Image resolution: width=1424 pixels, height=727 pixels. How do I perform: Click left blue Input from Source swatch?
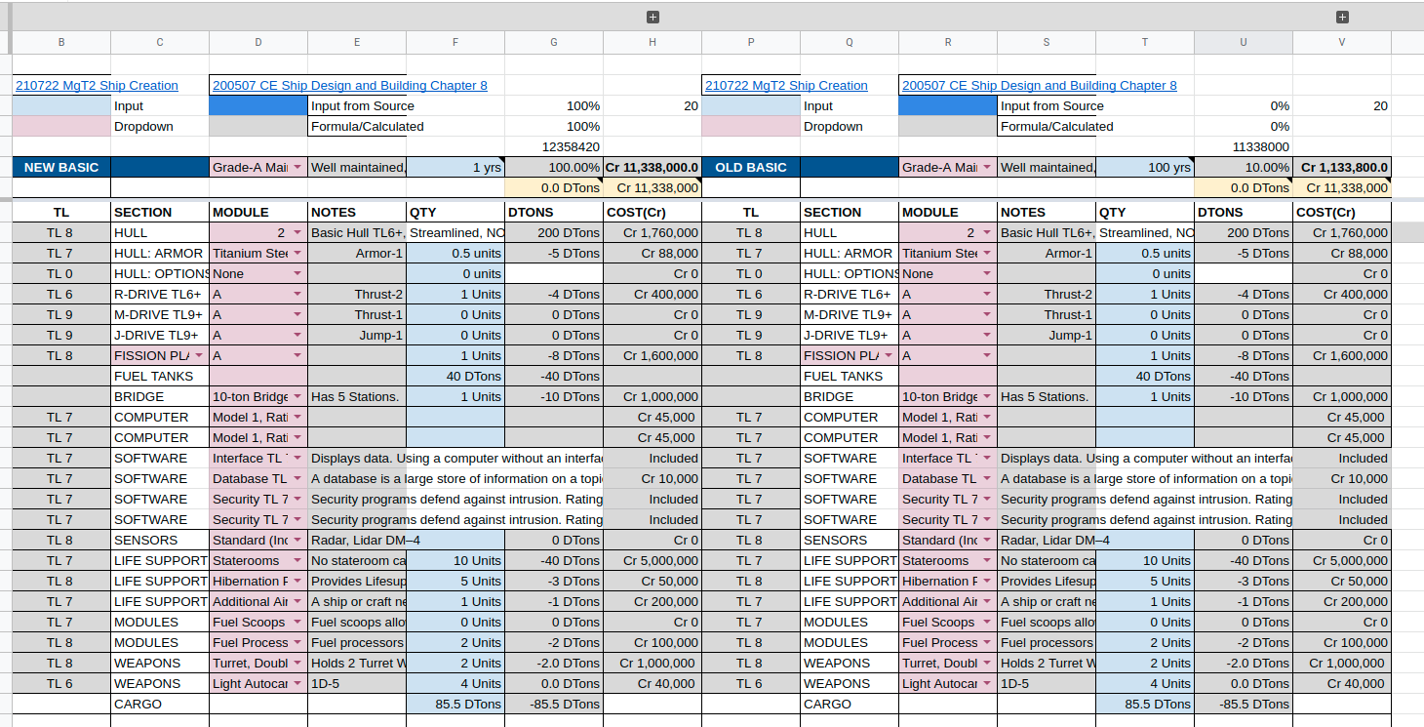point(258,106)
